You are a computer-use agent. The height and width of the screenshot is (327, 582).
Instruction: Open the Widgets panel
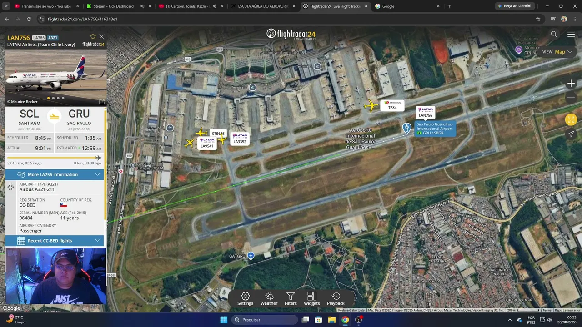coord(312,299)
